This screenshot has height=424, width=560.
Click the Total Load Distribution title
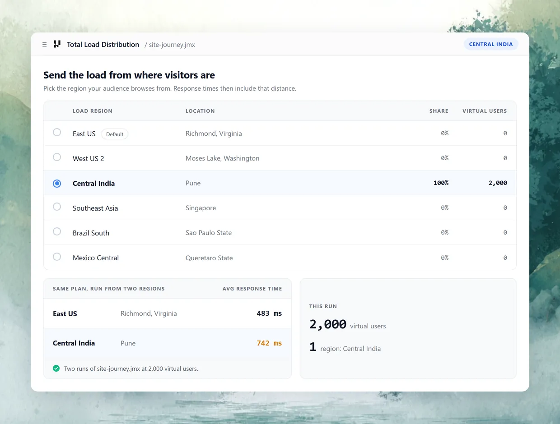tap(103, 44)
